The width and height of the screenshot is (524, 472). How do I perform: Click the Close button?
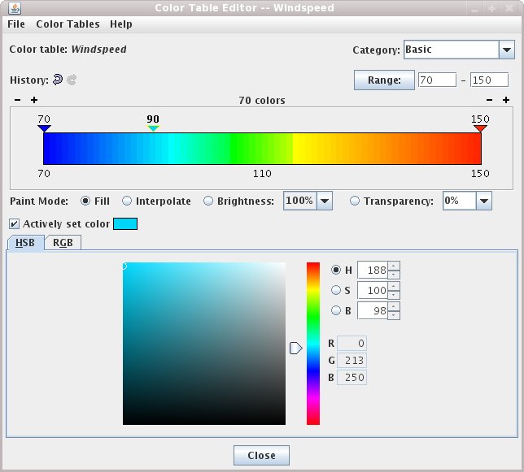[261, 455]
